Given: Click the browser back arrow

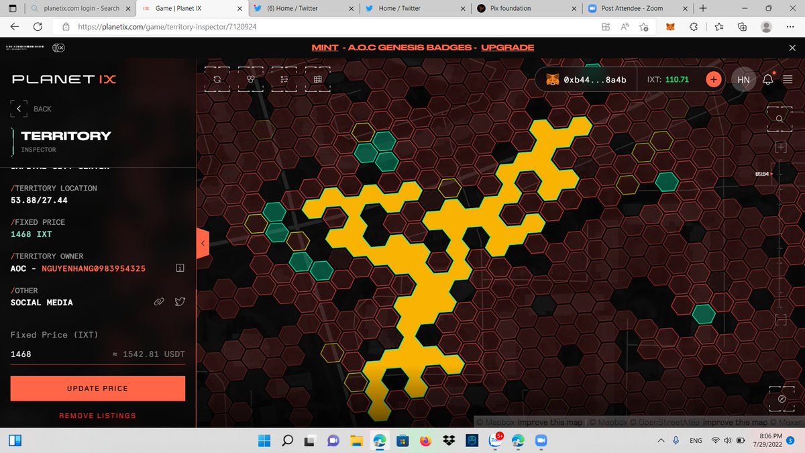Looking at the screenshot, I should [15, 27].
